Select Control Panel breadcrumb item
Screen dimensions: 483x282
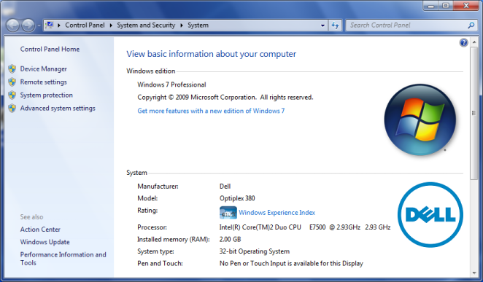click(x=85, y=26)
